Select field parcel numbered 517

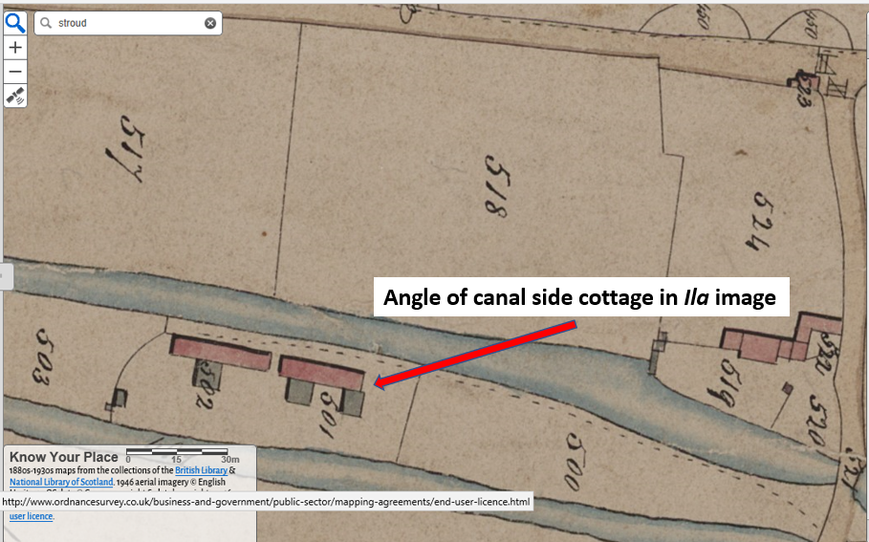[126, 148]
